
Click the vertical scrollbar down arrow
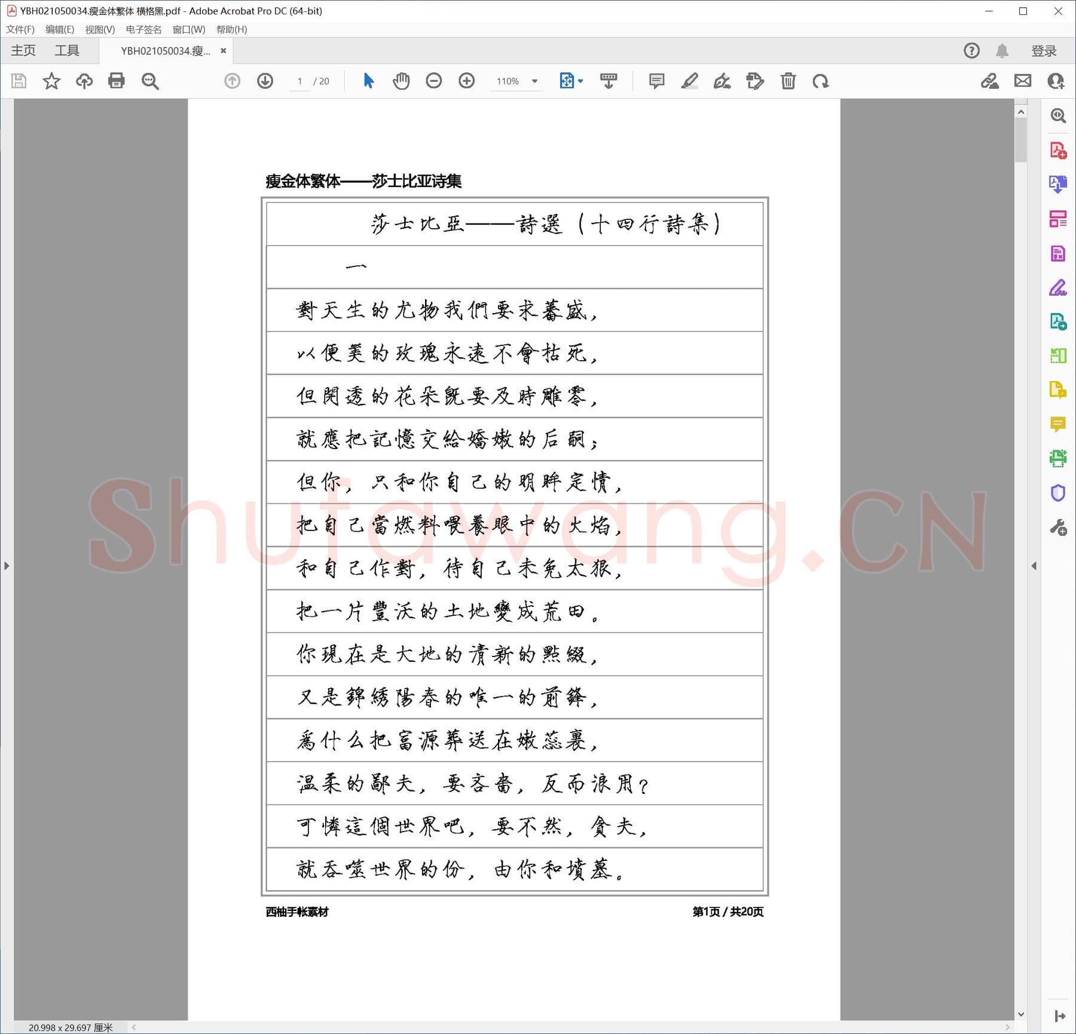[1021, 1014]
